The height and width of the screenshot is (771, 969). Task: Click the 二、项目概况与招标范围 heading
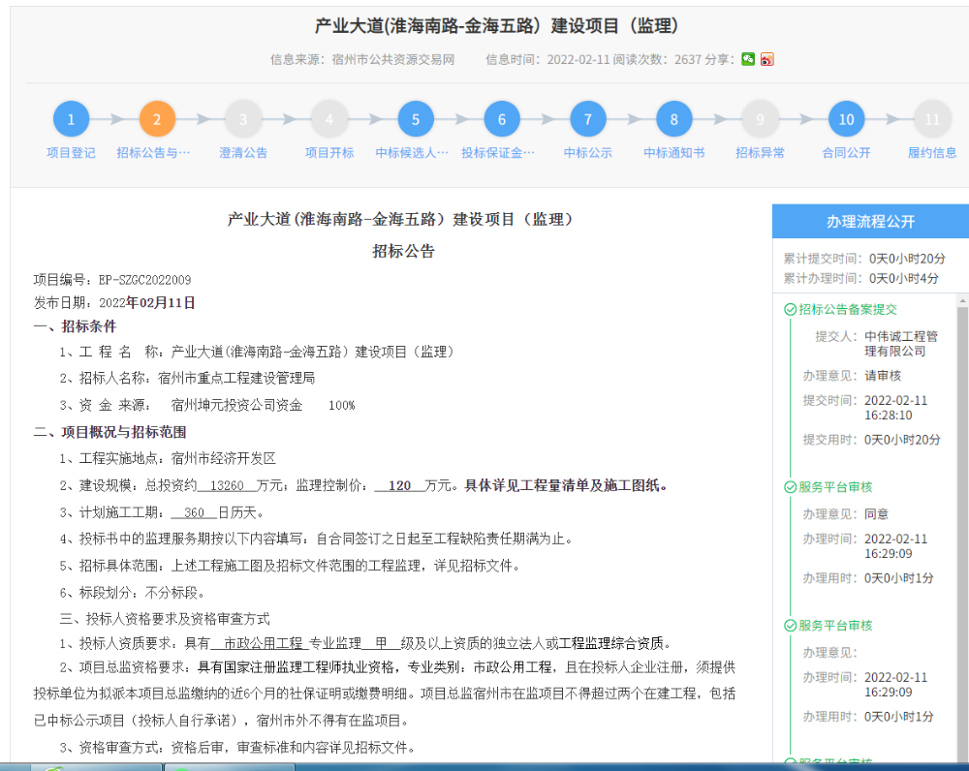coord(110,432)
